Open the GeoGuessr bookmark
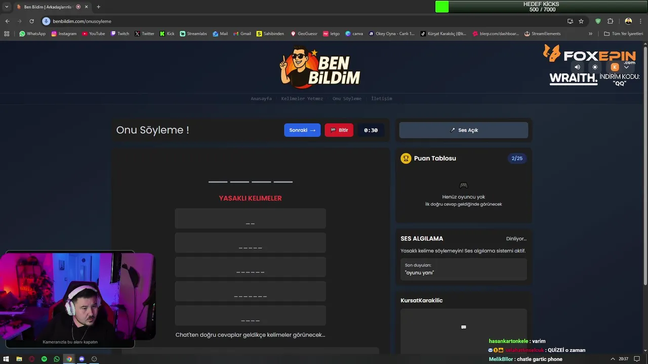Screen dimensions: 648x364 [304, 34]
